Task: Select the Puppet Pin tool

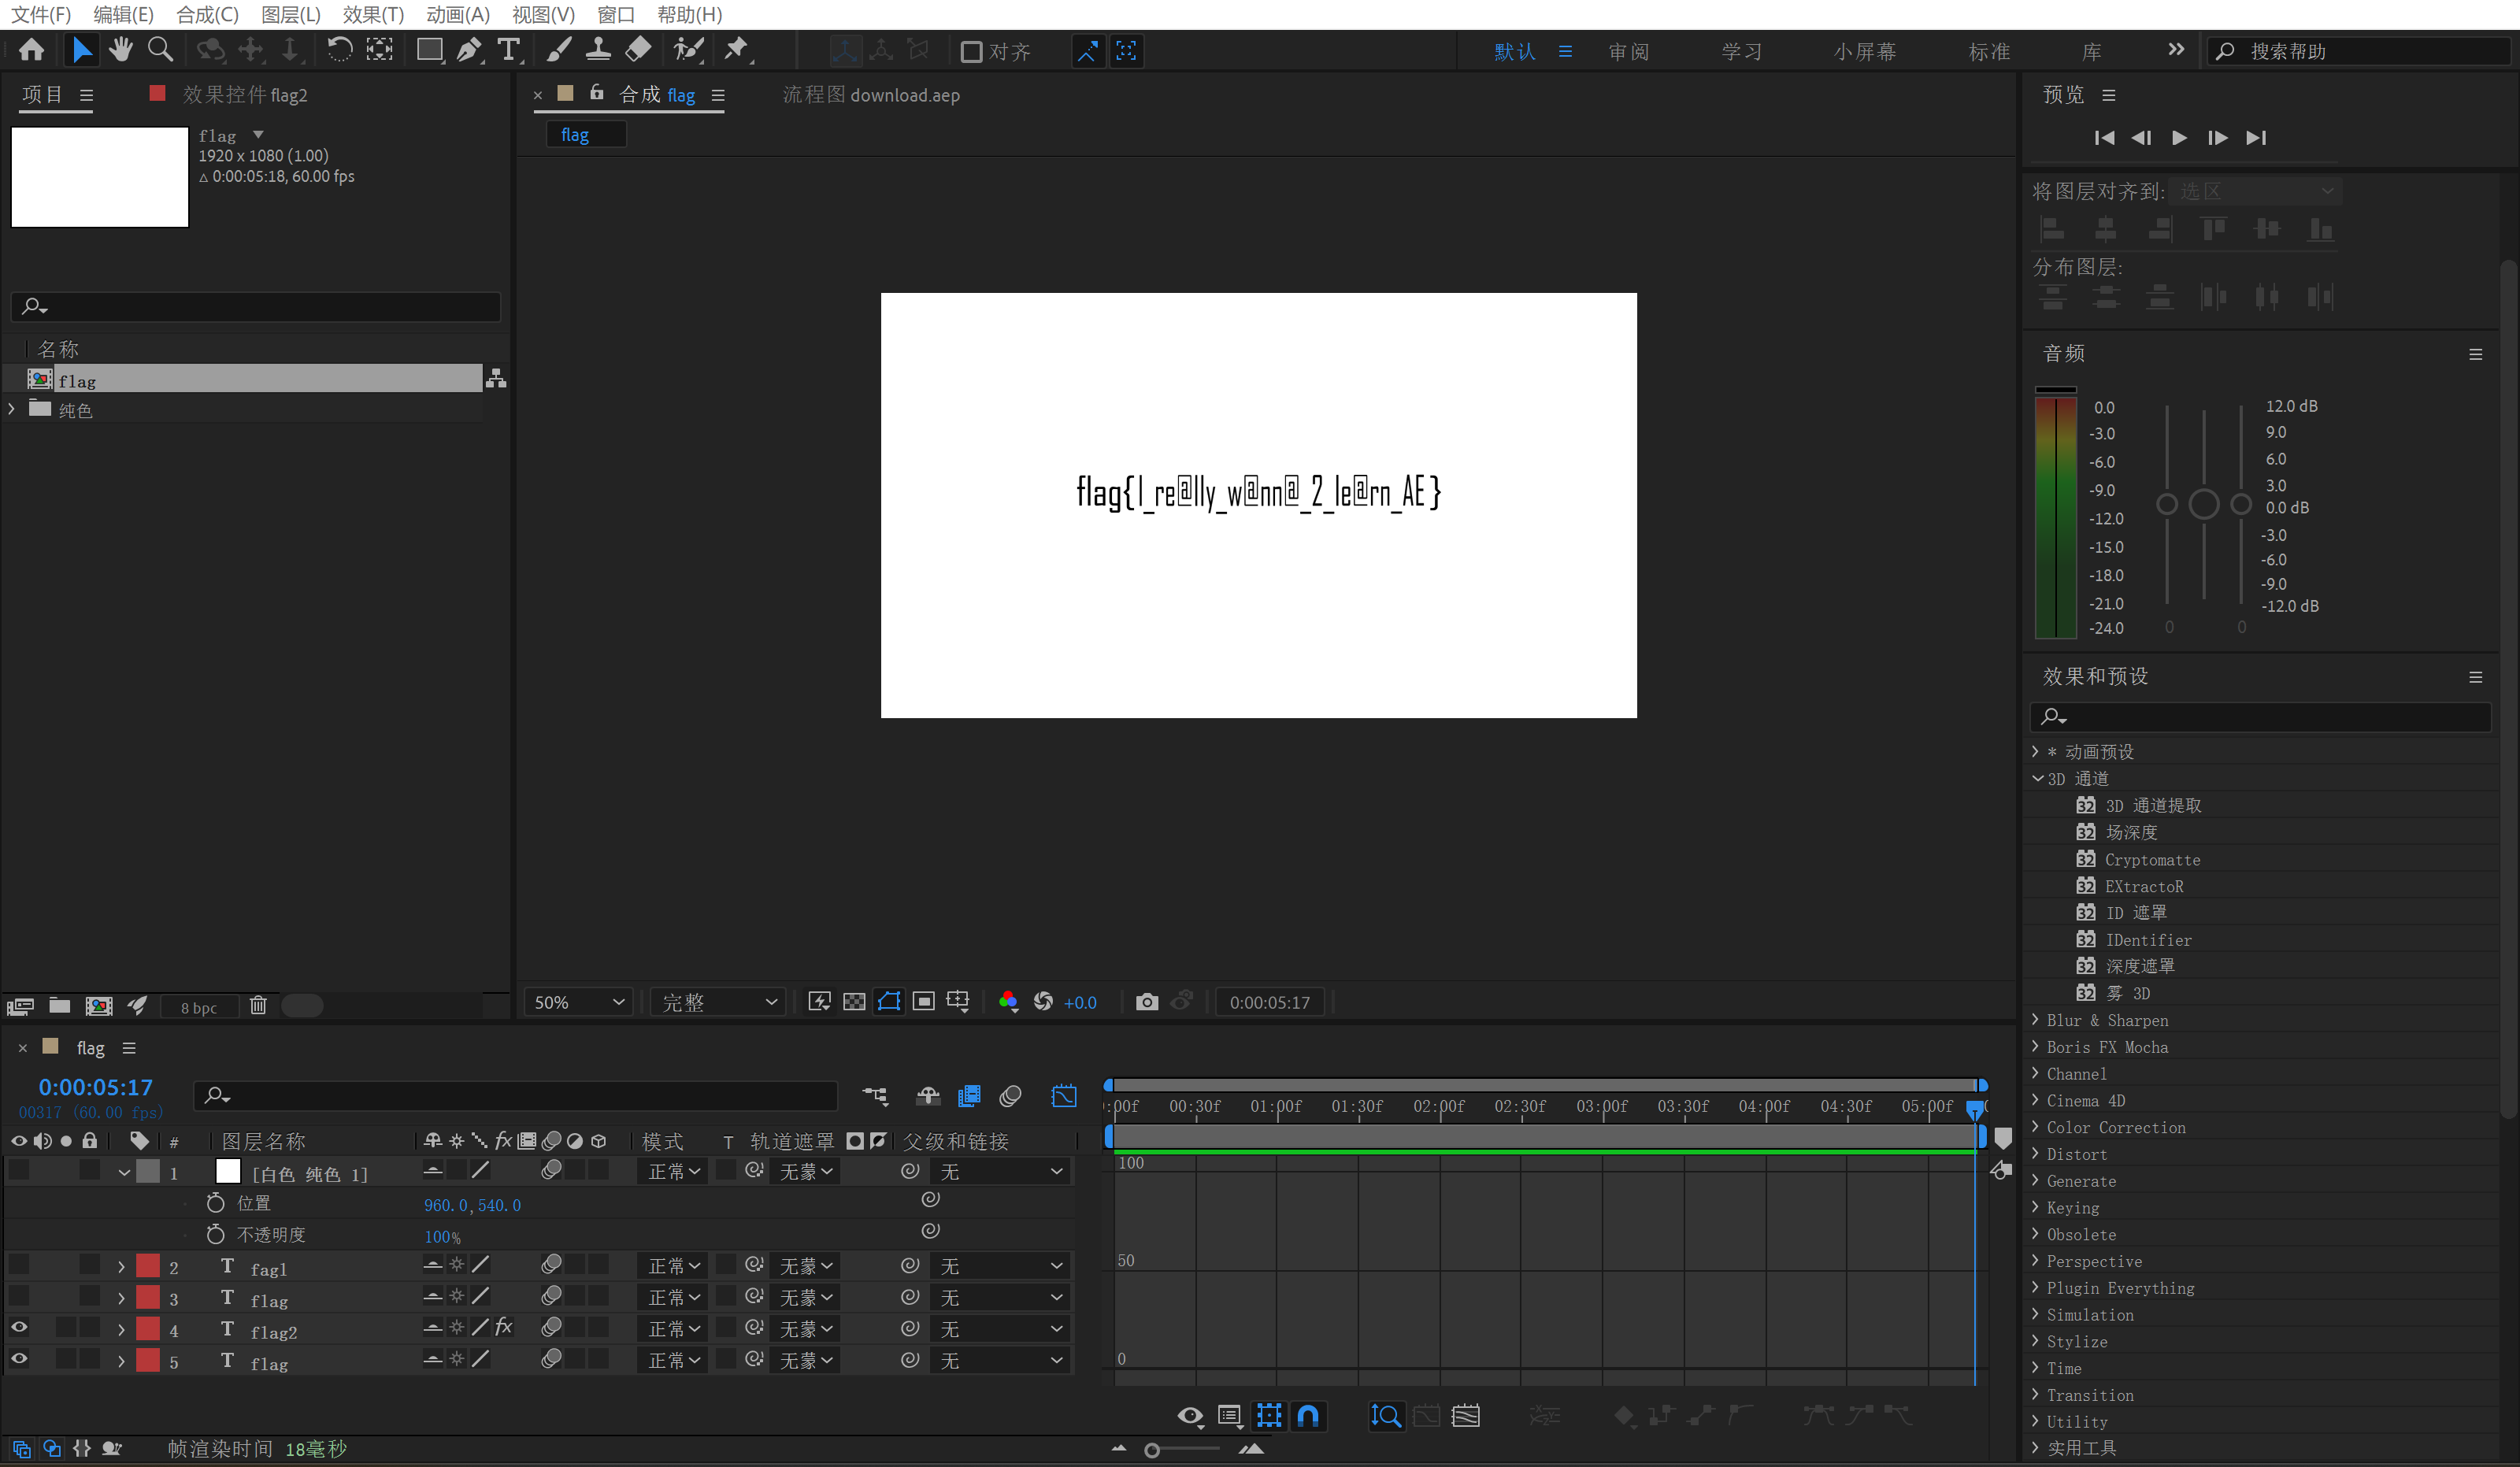Action: pos(736,50)
